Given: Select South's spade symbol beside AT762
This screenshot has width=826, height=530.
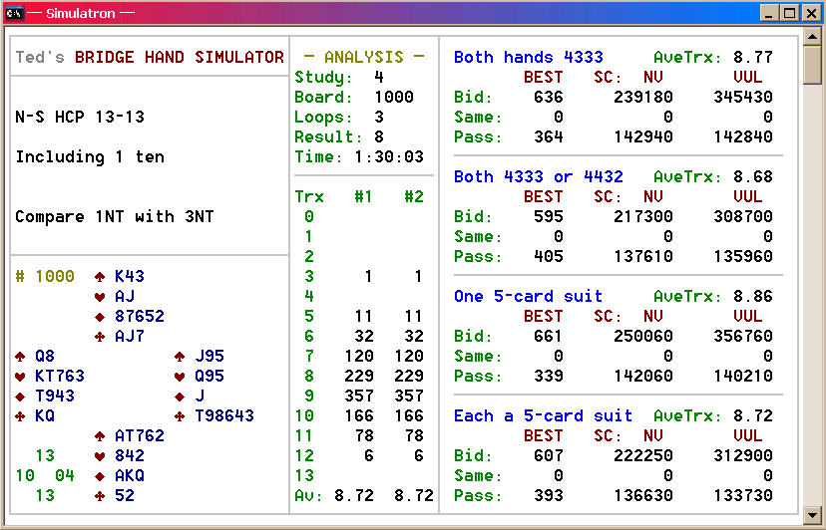Looking at the screenshot, I should tap(100, 436).
